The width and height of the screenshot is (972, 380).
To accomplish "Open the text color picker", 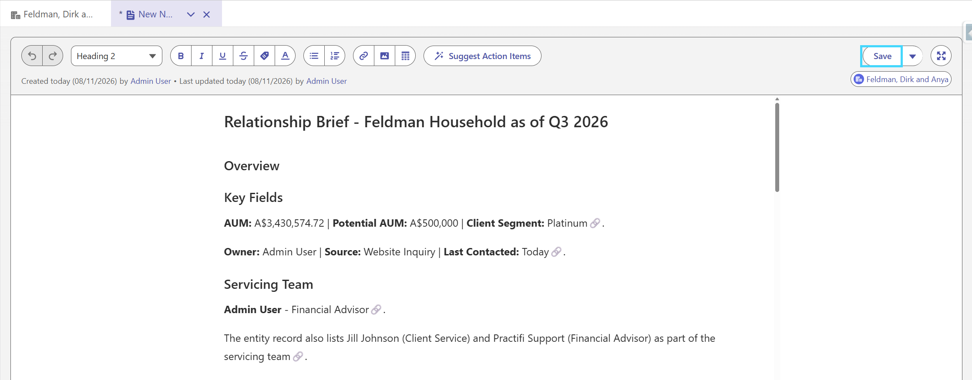I will tap(285, 56).
